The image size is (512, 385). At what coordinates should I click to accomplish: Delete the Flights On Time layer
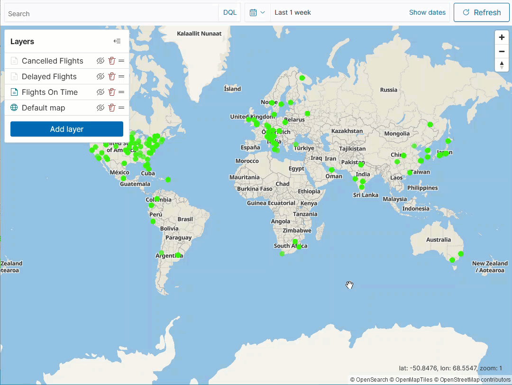point(112,92)
